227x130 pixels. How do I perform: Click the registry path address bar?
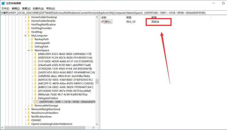point(113,13)
